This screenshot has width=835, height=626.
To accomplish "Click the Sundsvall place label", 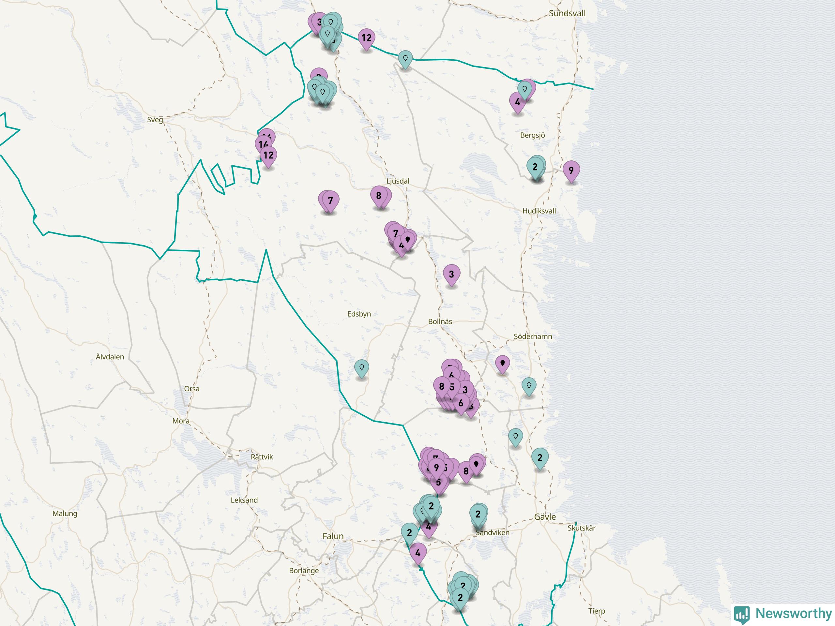I will point(567,13).
